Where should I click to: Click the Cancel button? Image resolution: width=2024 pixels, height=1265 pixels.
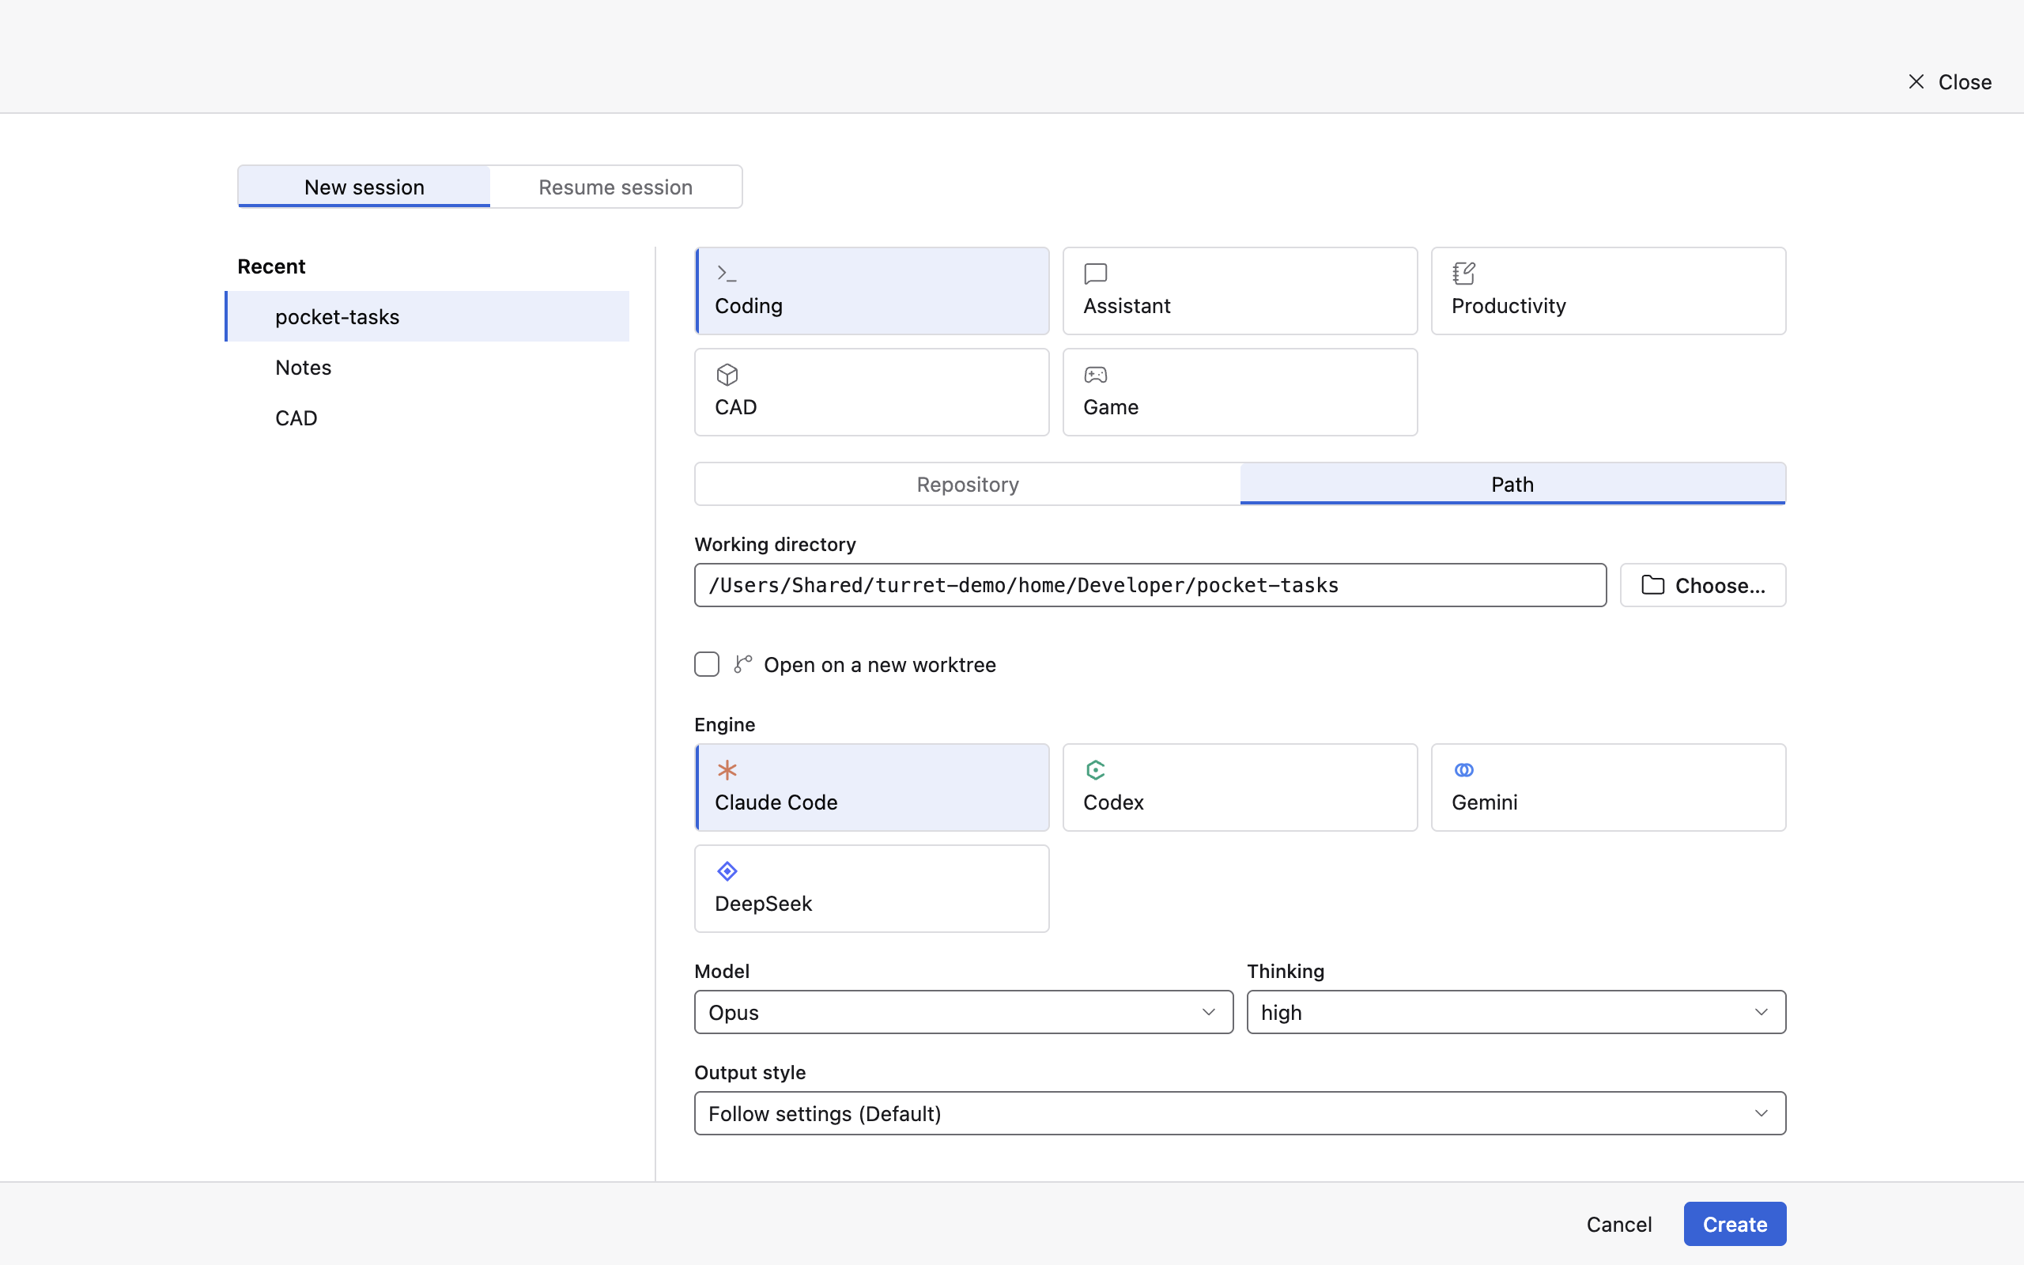[1619, 1224]
